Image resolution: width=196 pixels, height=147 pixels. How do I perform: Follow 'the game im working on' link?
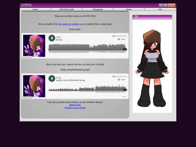click(x=71, y=24)
